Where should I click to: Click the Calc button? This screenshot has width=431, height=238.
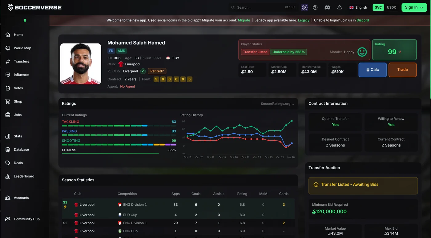click(373, 70)
